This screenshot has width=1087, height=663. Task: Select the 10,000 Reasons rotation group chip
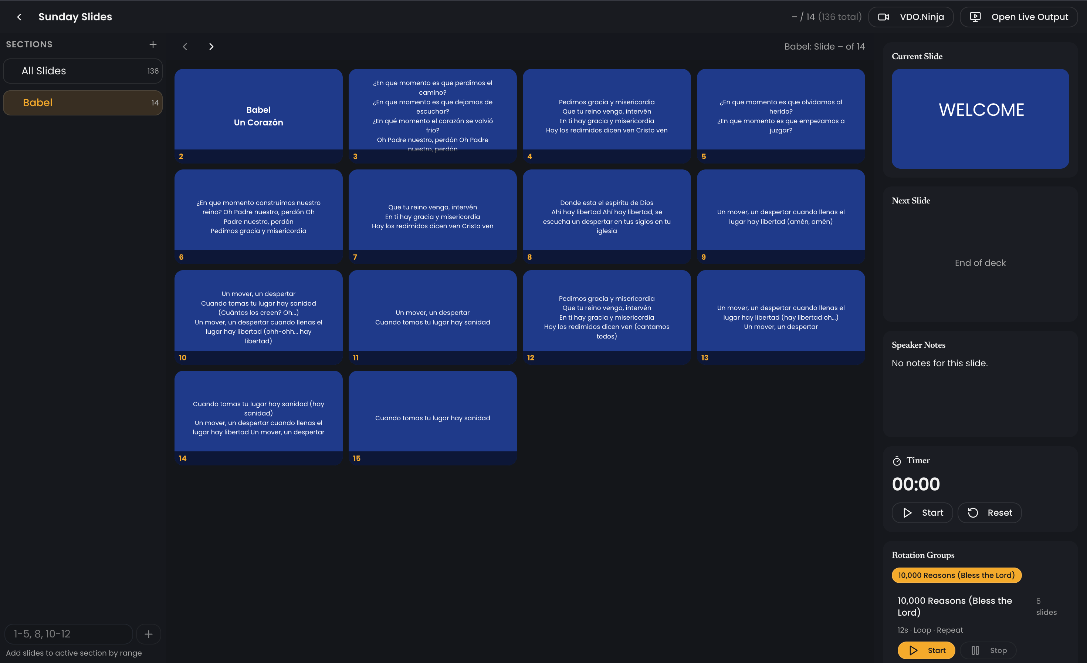pos(956,575)
